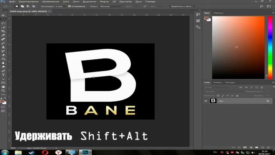Select the Clone Stamp tool

[x=3, y=47]
